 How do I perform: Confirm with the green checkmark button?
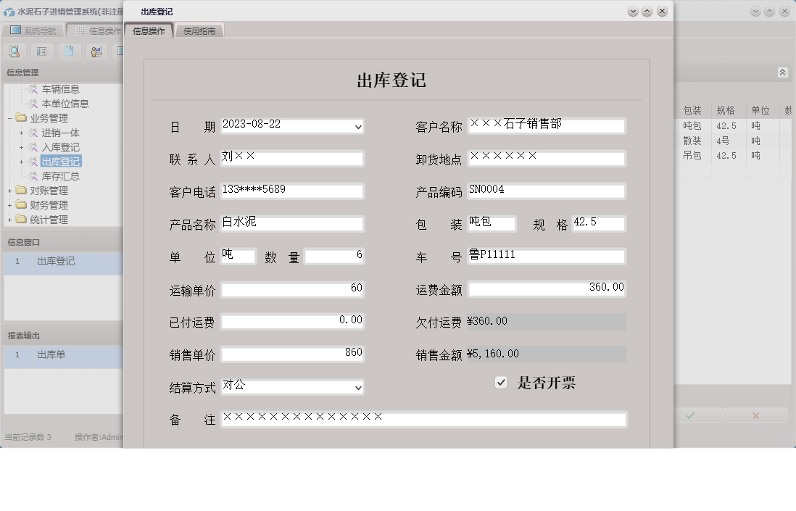[689, 415]
